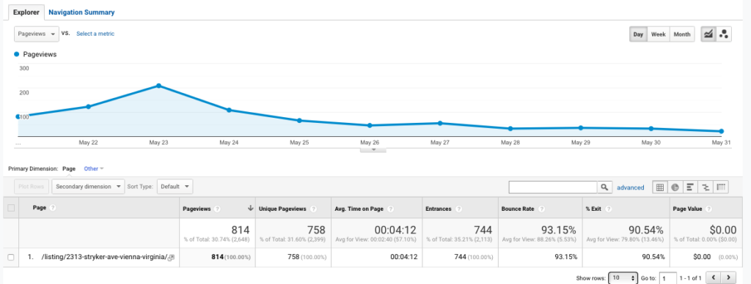Switch to the Explorer tab

(26, 12)
